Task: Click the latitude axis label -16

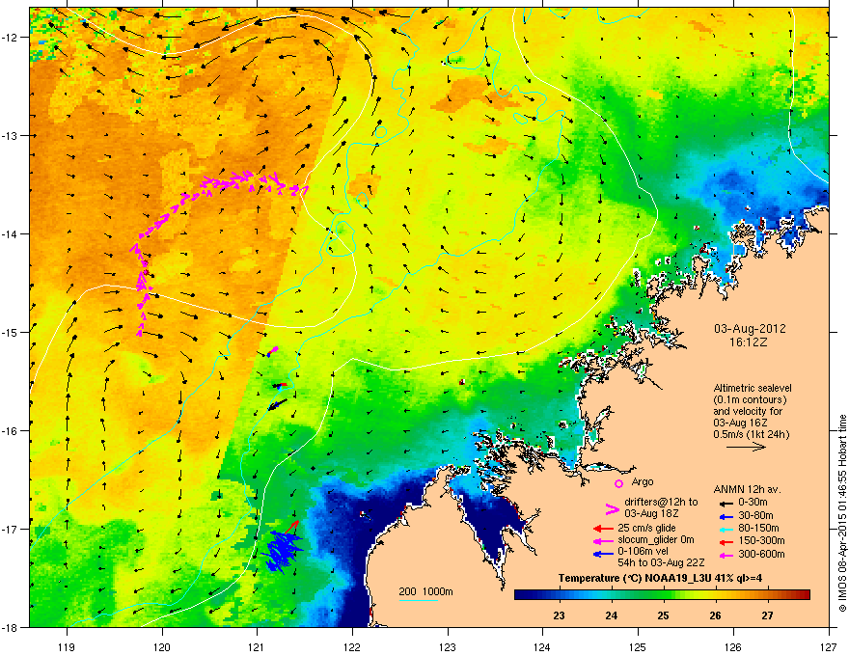Action: point(11,431)
